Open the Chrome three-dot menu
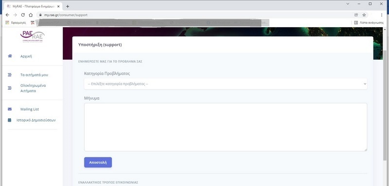 click(382, 15)
